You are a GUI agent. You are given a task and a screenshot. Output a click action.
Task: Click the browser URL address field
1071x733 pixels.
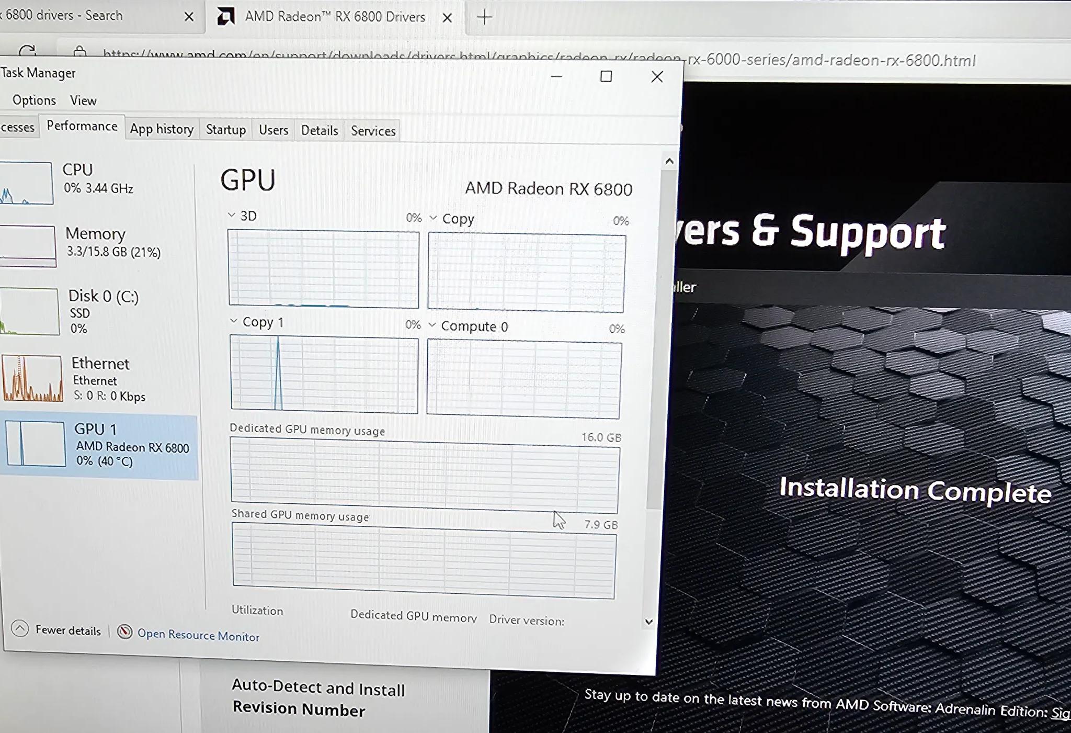(x=539, y=58)
